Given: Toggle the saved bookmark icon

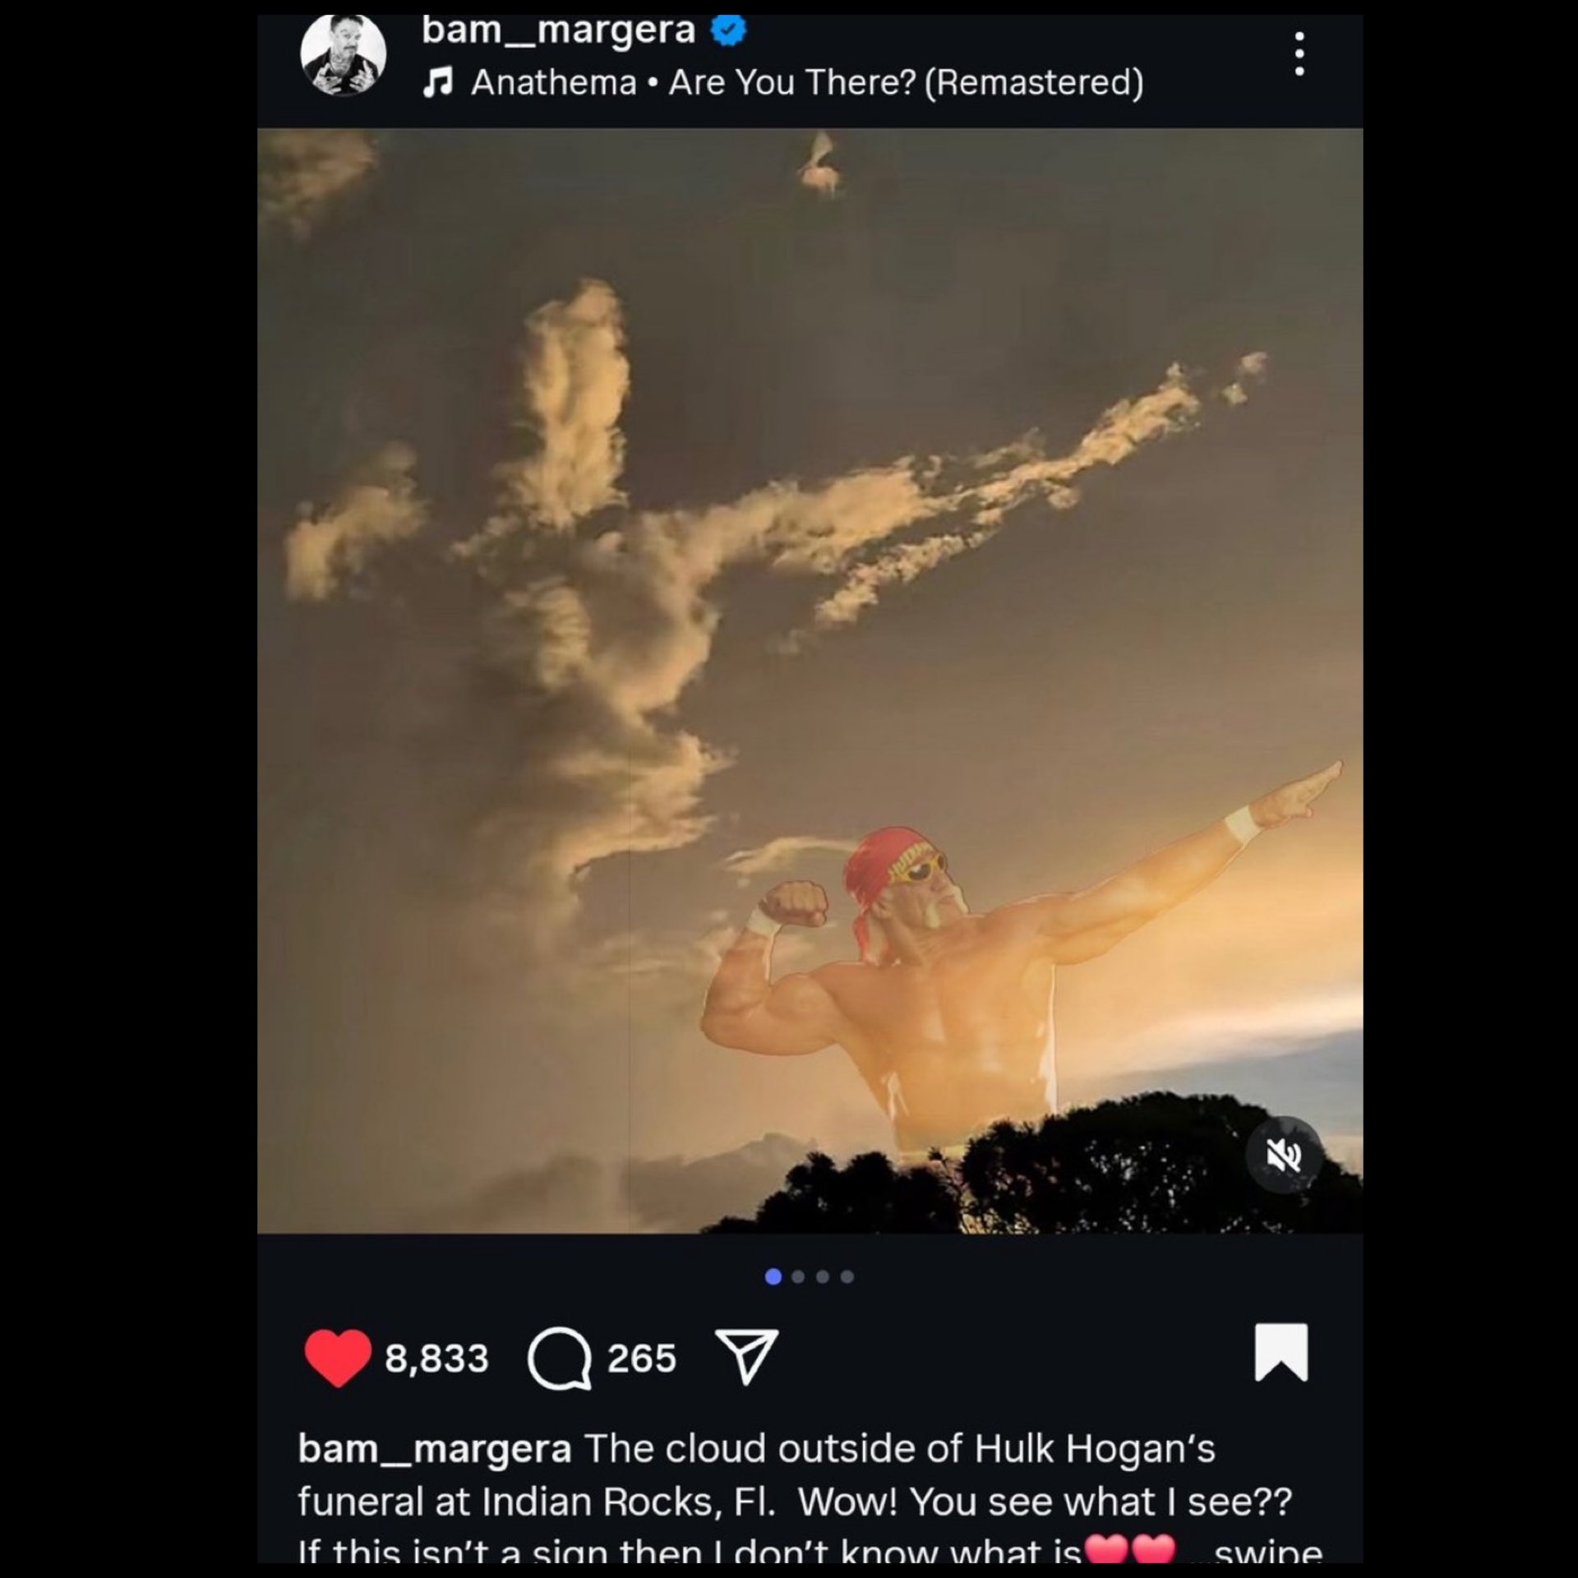Looking at the screenshot, I should pos(1280,1352).
